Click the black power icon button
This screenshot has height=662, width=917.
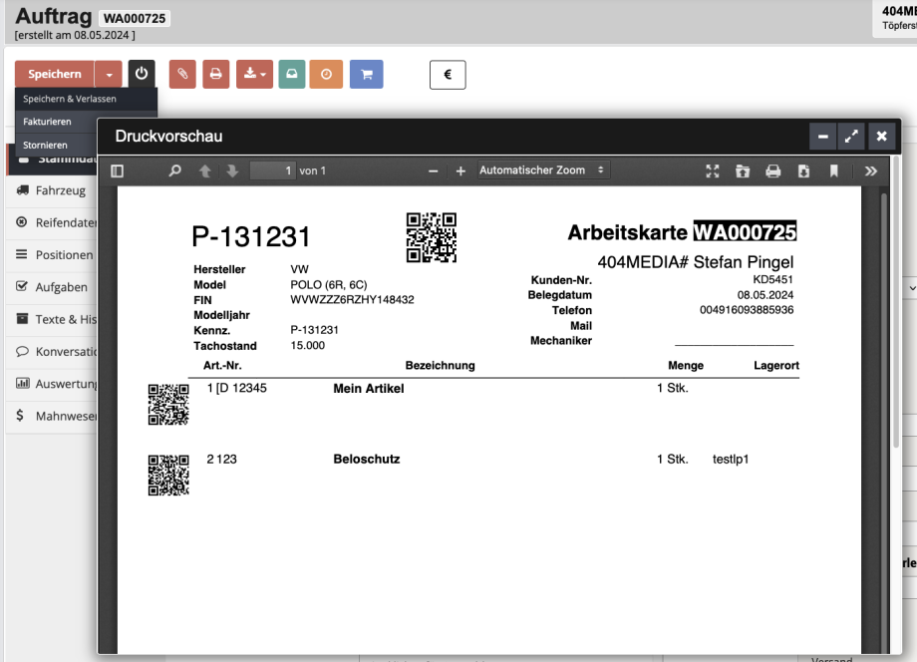click(142, 75)
